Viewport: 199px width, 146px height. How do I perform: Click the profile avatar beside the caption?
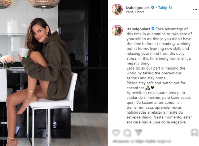click(117, 31)
